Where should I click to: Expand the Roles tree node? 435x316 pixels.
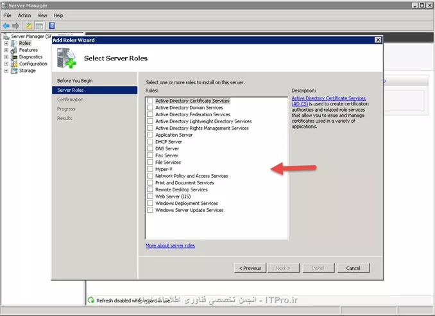pos(6,43)
